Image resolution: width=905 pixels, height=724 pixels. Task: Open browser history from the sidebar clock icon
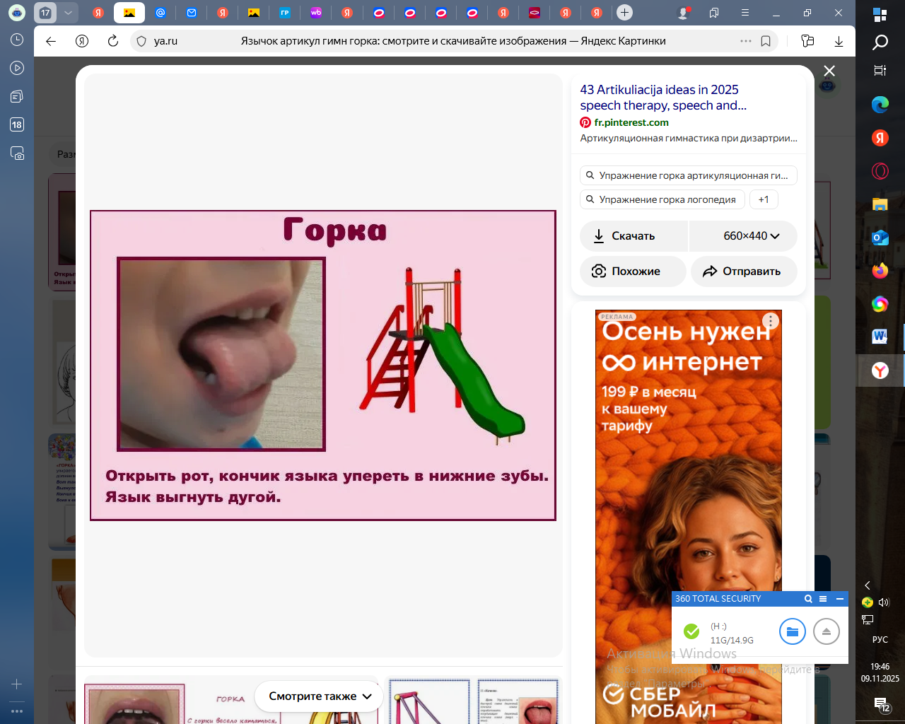pos(17,40)
